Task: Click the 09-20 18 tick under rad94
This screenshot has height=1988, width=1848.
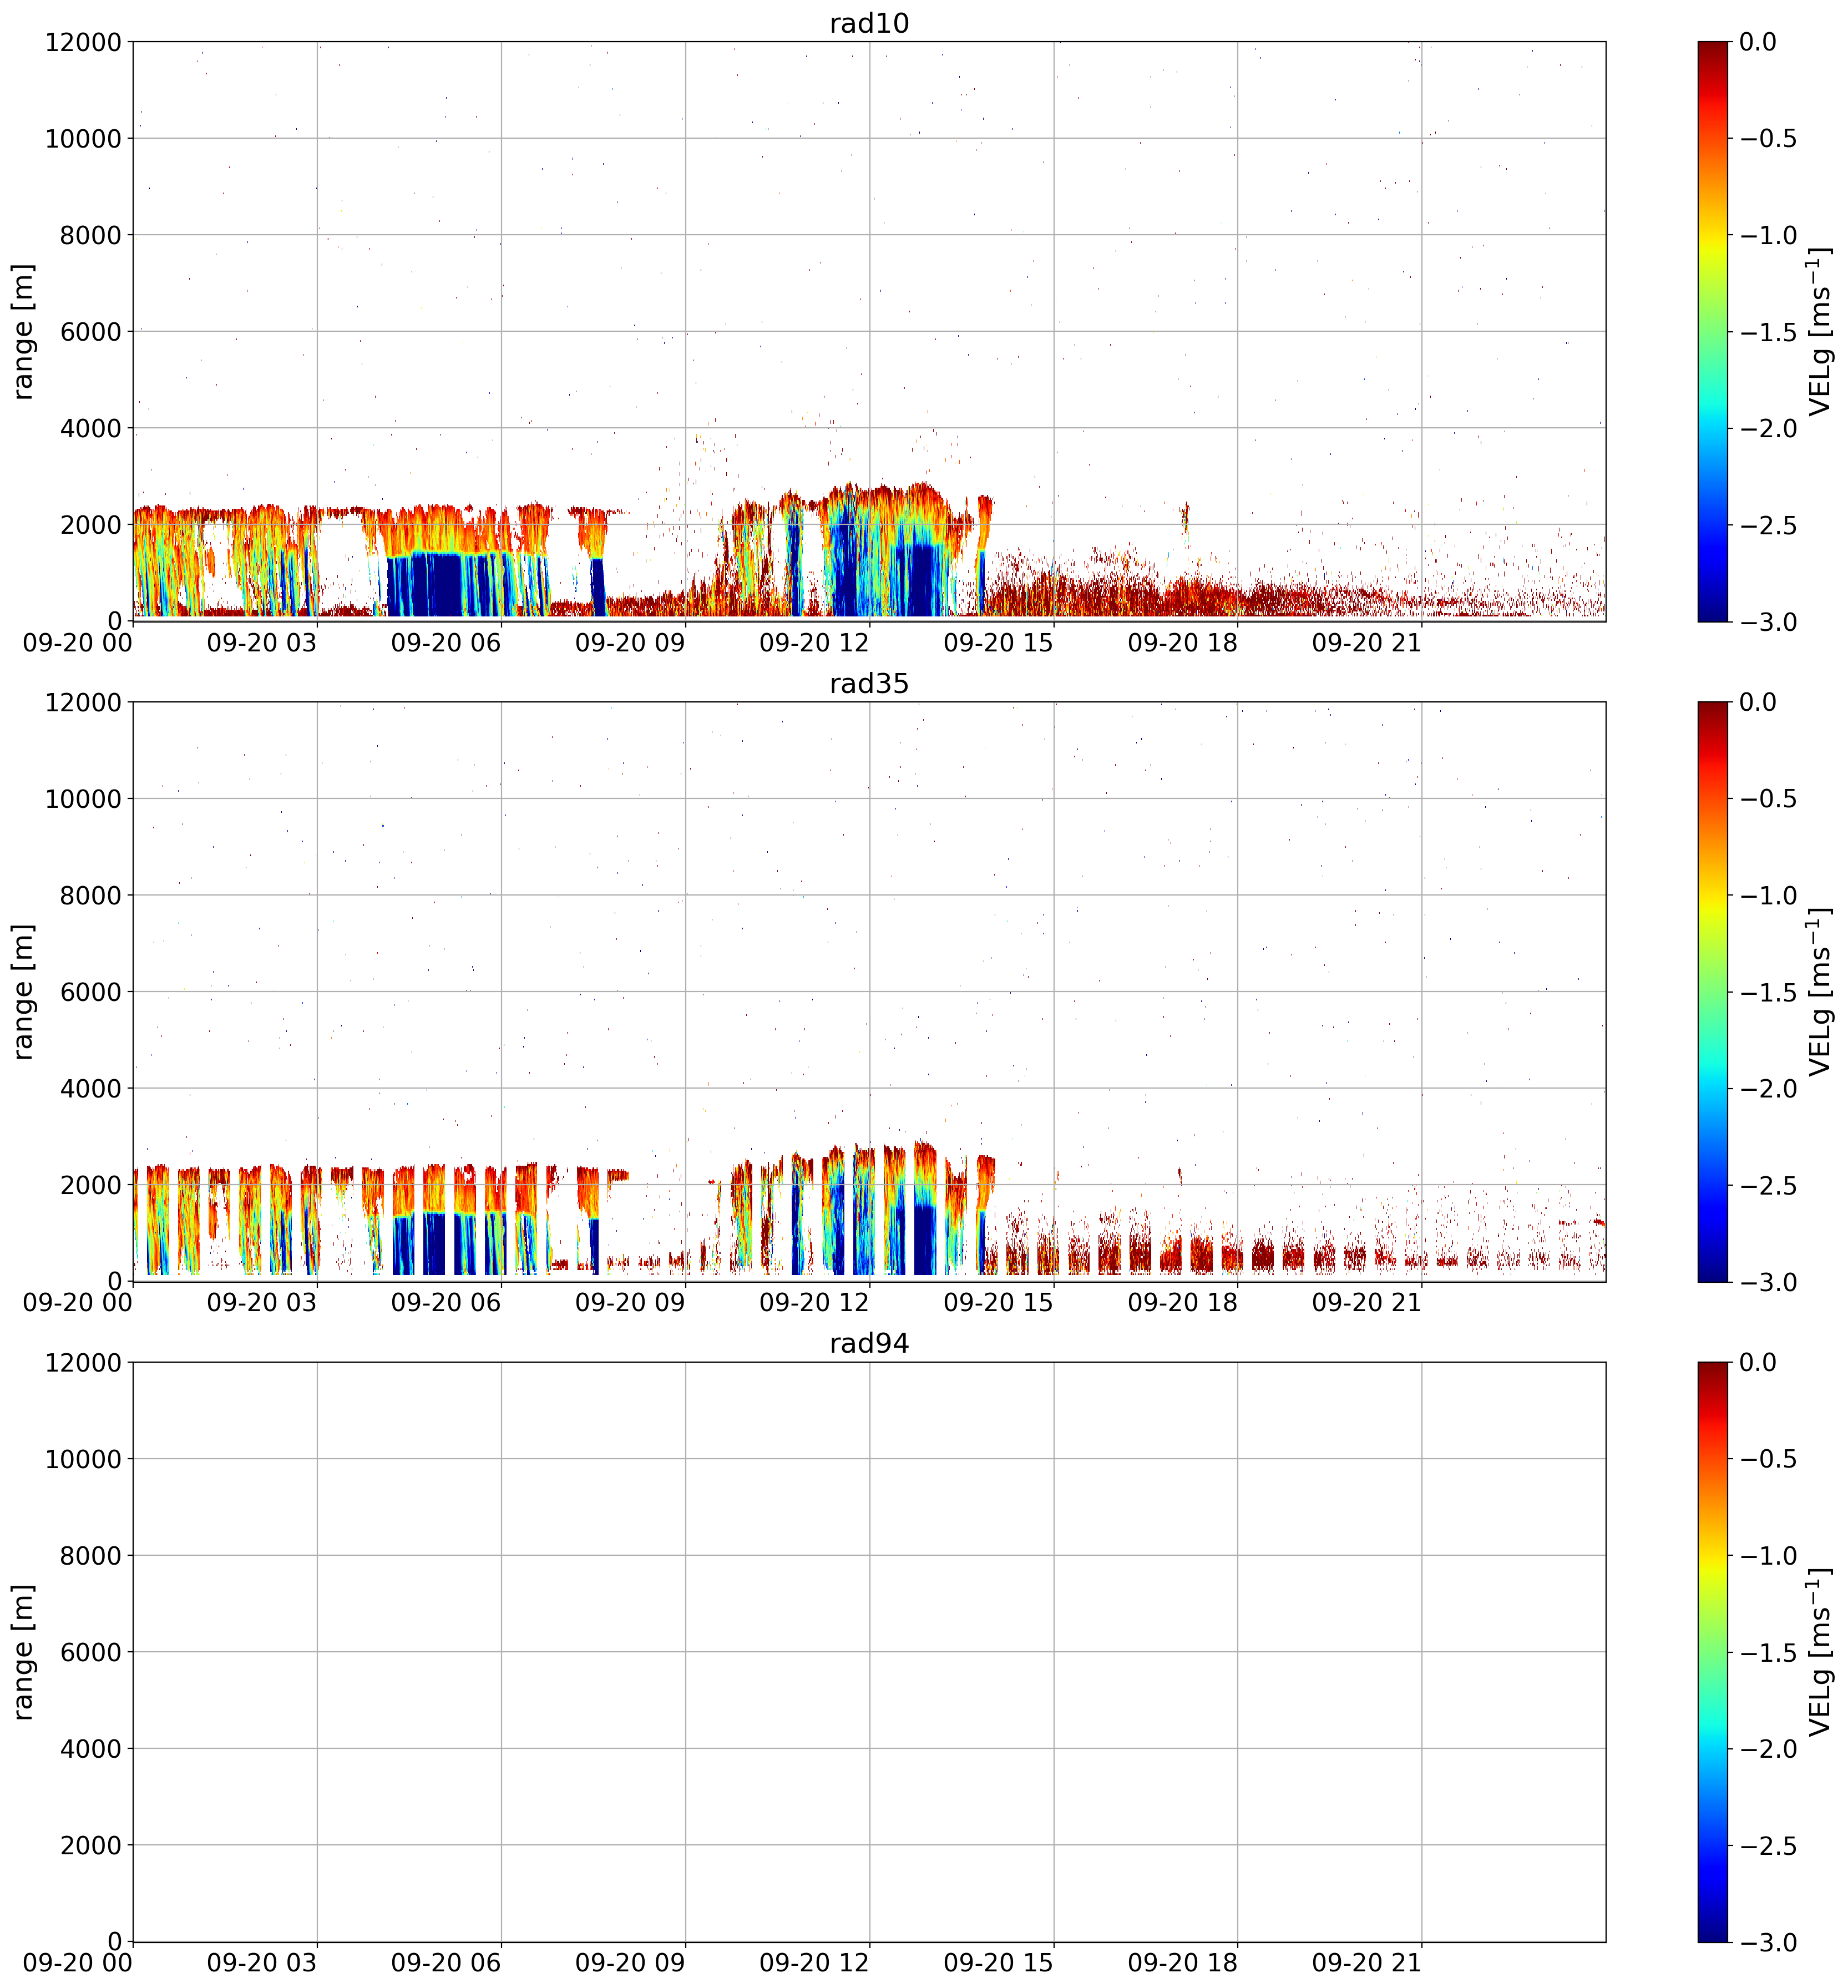Action: click(x=1183, y=1964)
